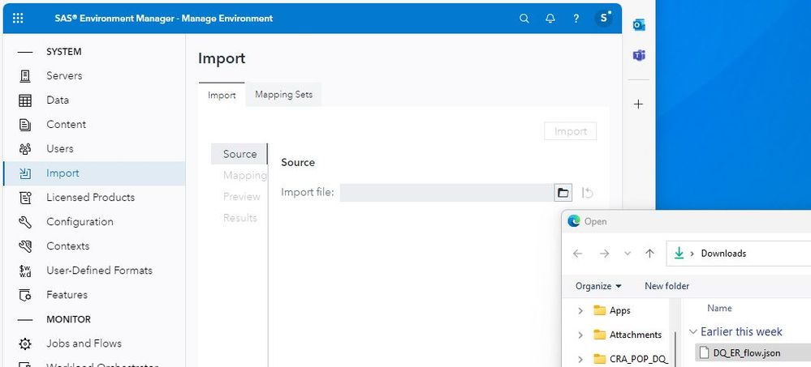The width and height of the screenshot is (811, 367).
Task: Select the Mapping step
Action: 244,176
